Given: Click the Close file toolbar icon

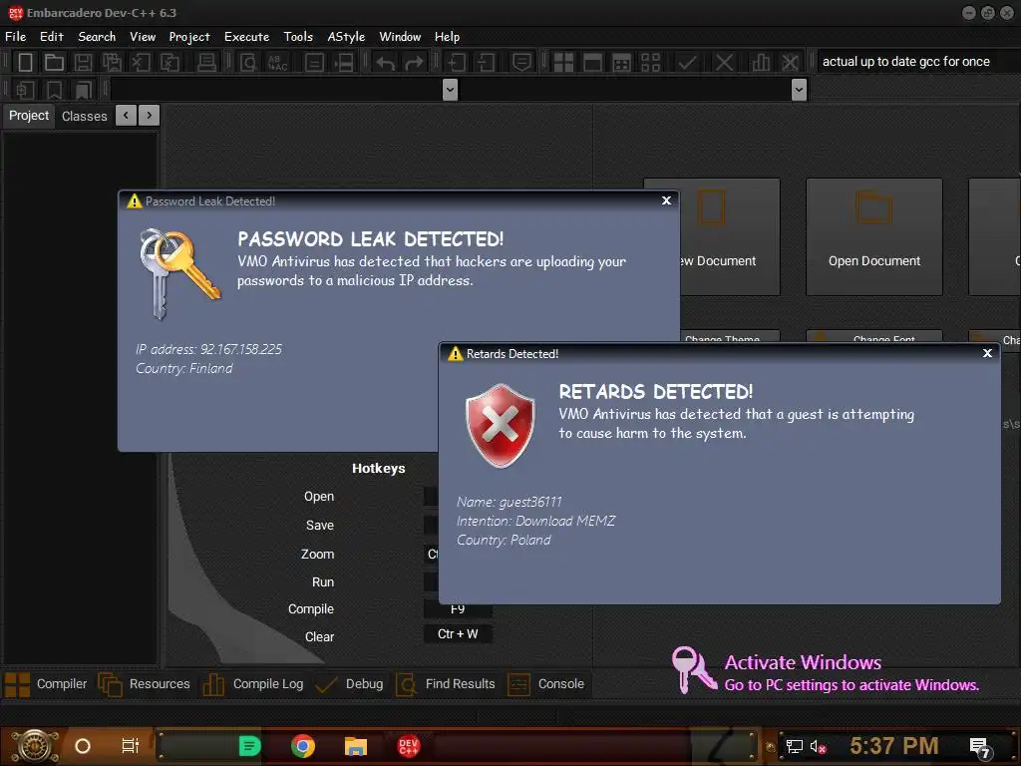Looking at the screenshot, I should (x=140, y=62).
